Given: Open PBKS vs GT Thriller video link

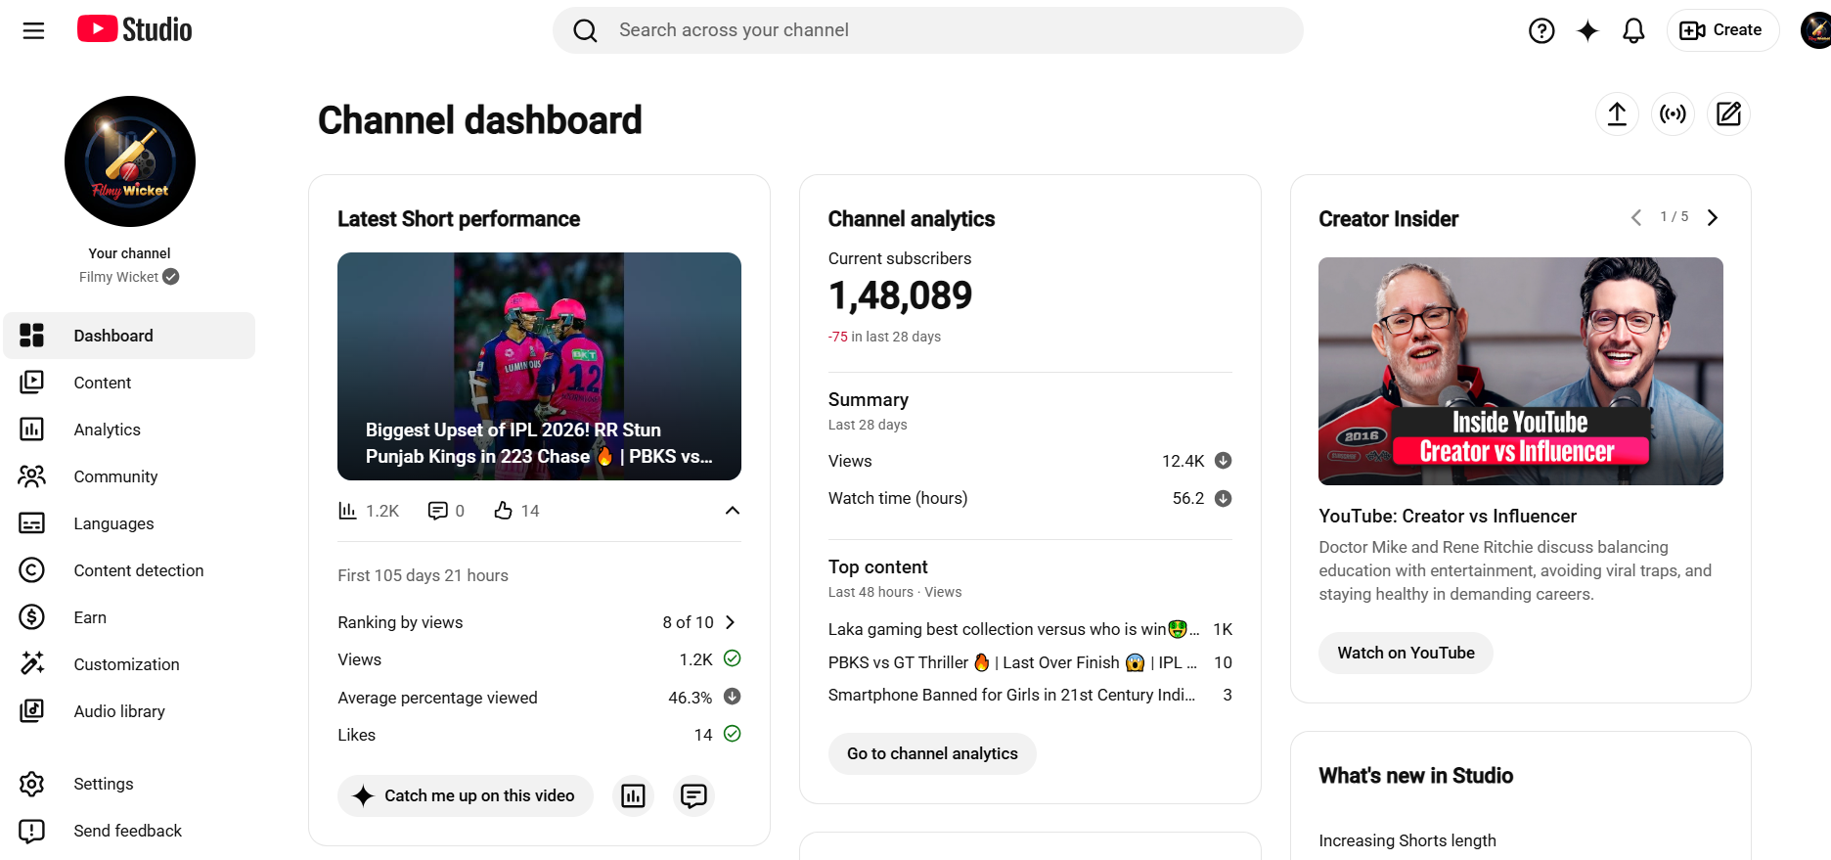Looking at the screenshot, I should tap(1012, 662).
